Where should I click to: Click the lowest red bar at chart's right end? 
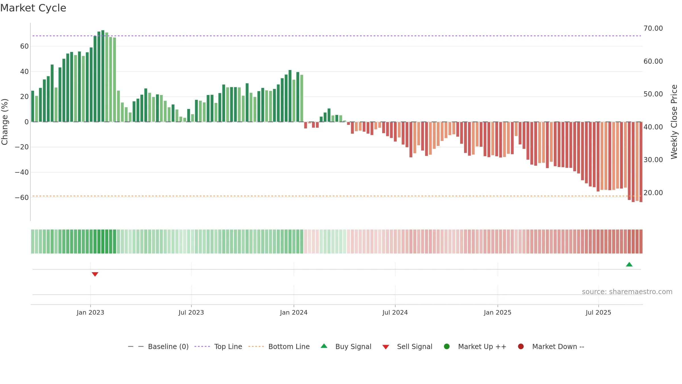tap(641, 162)
